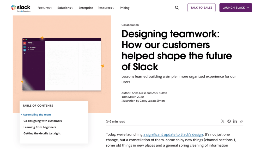Copy article link via chain icon

241,121
